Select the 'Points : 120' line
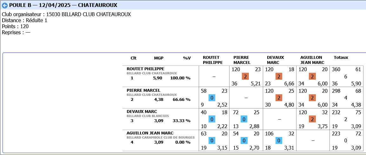This screenshot has width=366, height=155. click(15, 27)
